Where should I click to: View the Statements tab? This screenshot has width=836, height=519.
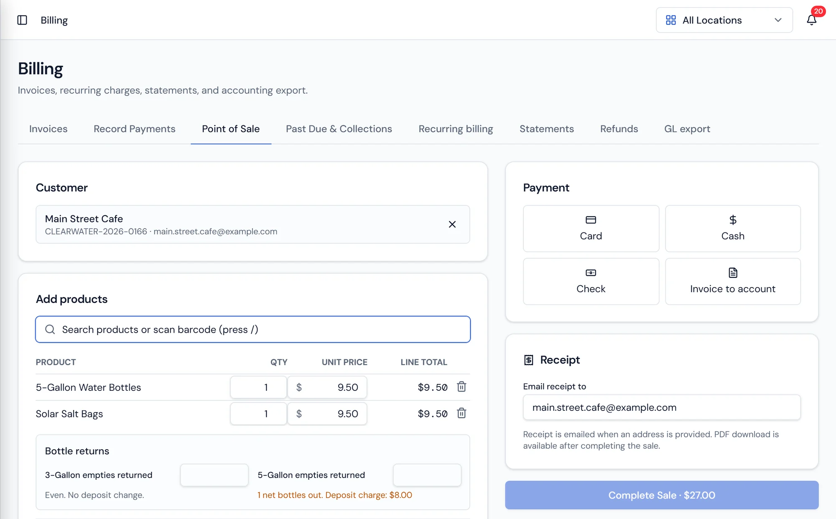pos(546,129)
